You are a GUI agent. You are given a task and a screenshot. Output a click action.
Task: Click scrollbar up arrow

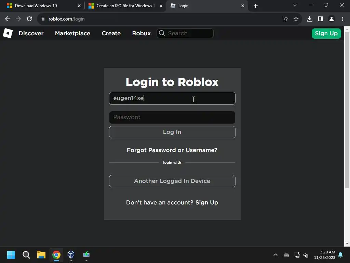pyautogui.click(x=347, y=29)
